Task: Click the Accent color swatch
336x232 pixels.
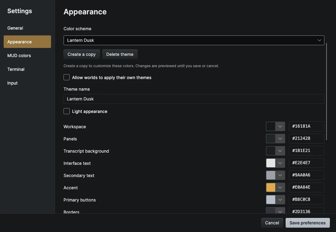Action: click(271, 187)
